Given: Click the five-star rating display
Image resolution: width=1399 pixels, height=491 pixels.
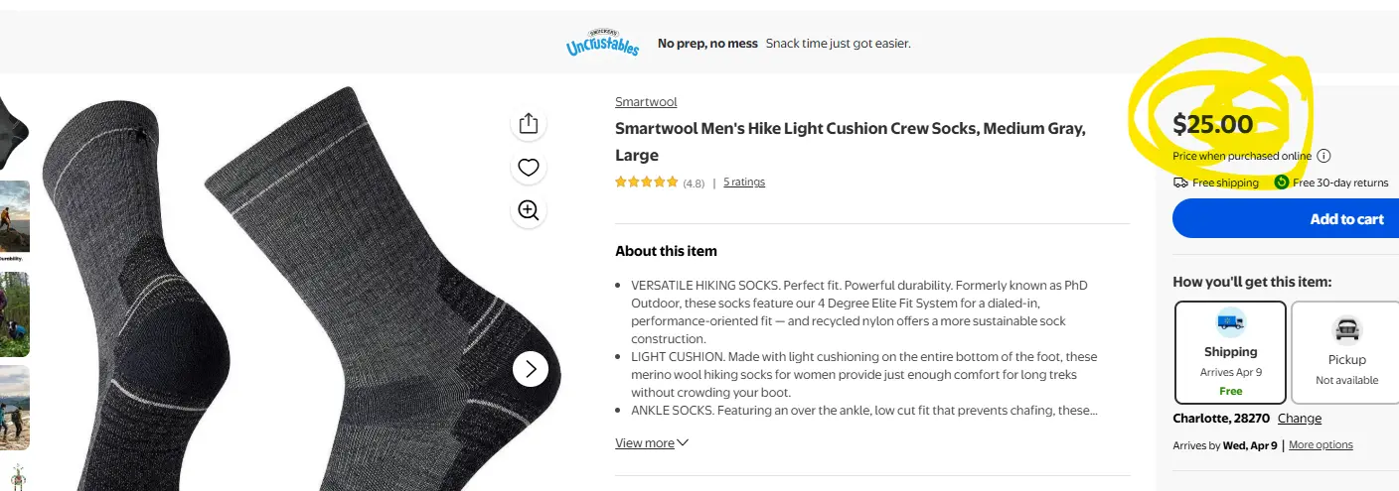Looking at the screenshot, I should [646, 182].
